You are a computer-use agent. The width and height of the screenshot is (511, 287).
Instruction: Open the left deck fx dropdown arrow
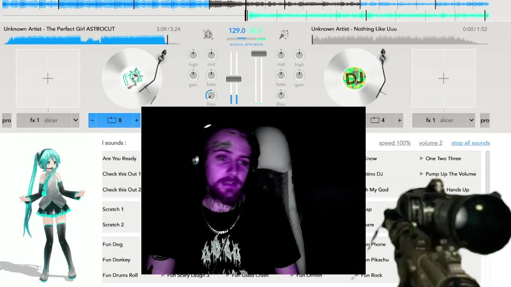[x=75, y=120]
